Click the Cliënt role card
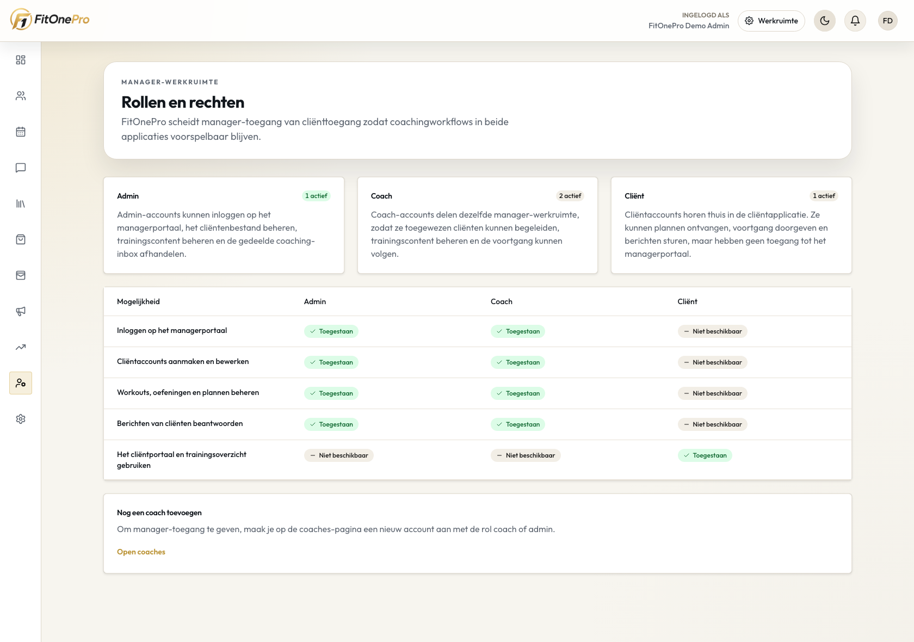The width and height of the screenshot is (914, 642). (731, 225)
